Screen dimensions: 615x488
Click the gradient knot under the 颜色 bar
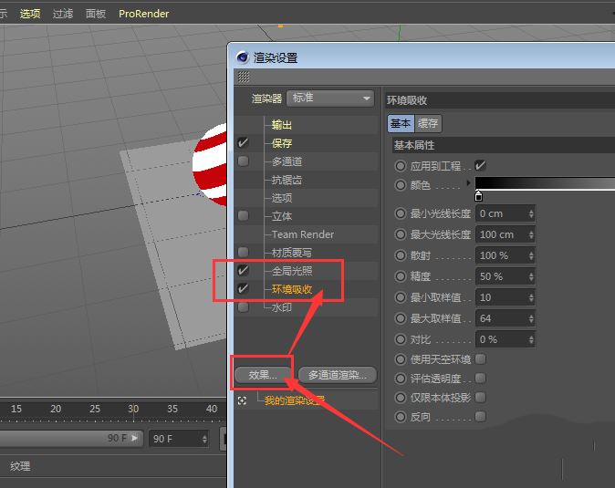click(478, 196)
